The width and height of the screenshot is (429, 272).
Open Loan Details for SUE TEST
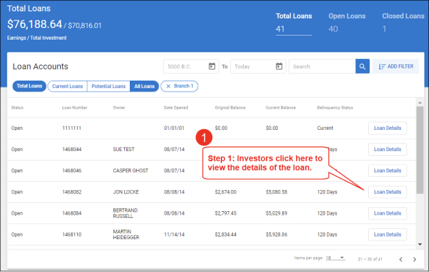pos(387,150)
